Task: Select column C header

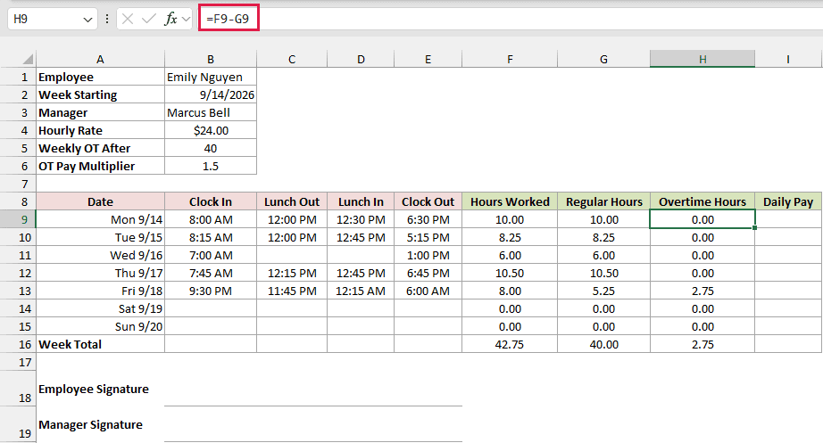Action: [x=292, y=59]
